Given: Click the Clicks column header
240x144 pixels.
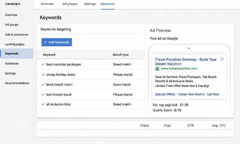Looking at the screenshot, I should [145, 125].
